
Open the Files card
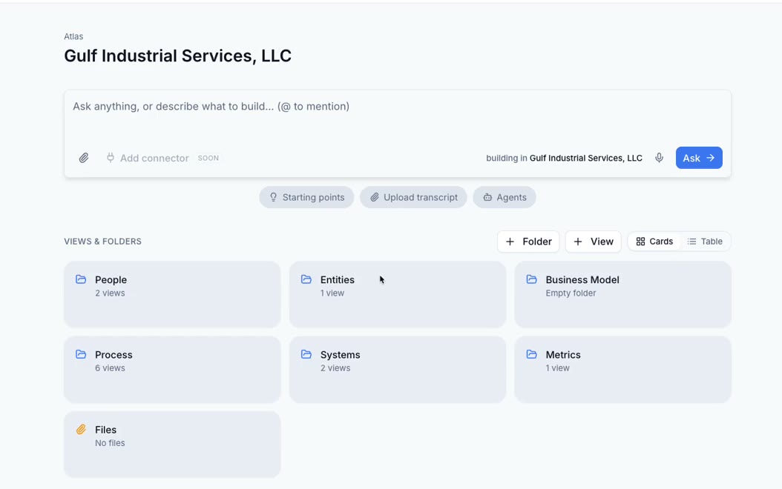pos(172,445)
